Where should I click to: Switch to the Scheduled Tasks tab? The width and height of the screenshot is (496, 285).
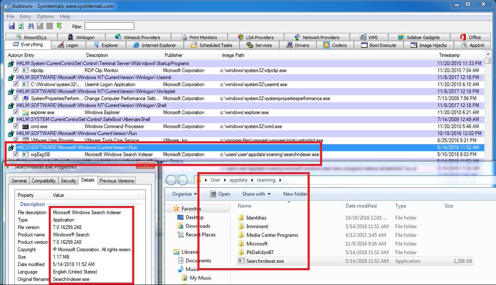(x=212, y=45)
